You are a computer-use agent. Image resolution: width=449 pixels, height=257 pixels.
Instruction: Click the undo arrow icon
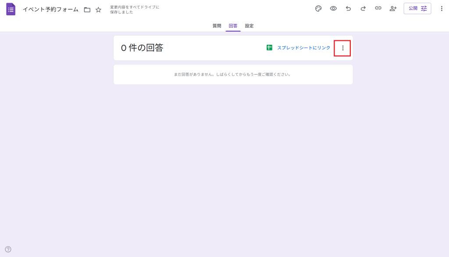[x=348, y=9]
